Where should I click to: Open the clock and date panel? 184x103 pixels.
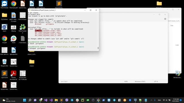176,100
